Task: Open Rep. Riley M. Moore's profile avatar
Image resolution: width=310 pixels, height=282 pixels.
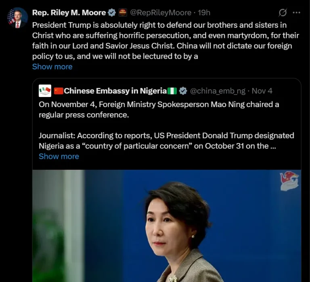Action: (17, 18)
